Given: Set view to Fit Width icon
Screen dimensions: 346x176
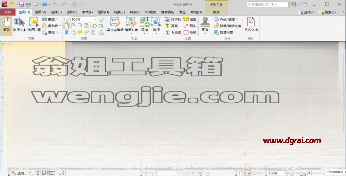Looking at the screenshot, I should pyautogui.click(x=80, y=26).
